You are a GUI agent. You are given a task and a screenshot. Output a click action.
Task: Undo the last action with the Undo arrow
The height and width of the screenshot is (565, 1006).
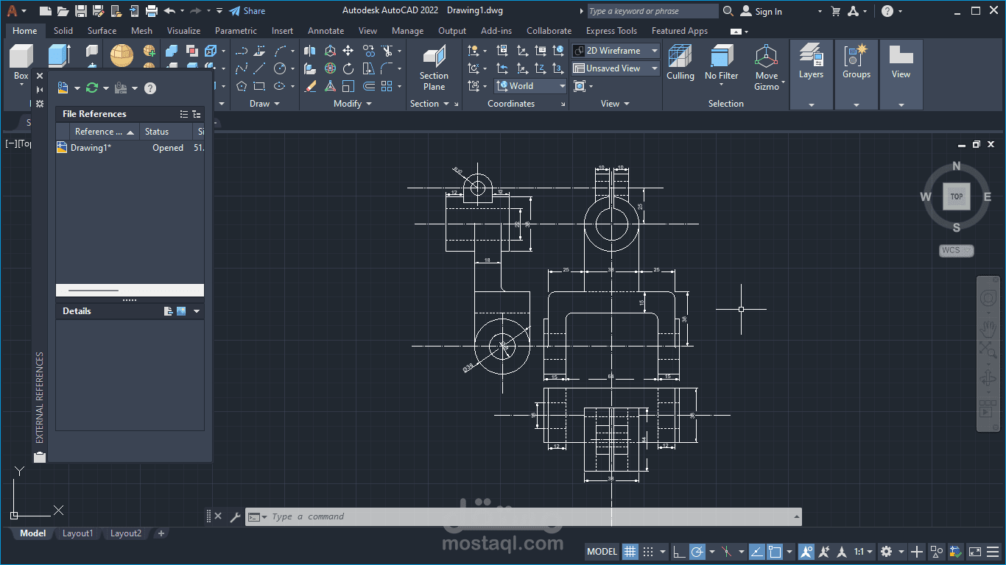(x=170, y=11)
